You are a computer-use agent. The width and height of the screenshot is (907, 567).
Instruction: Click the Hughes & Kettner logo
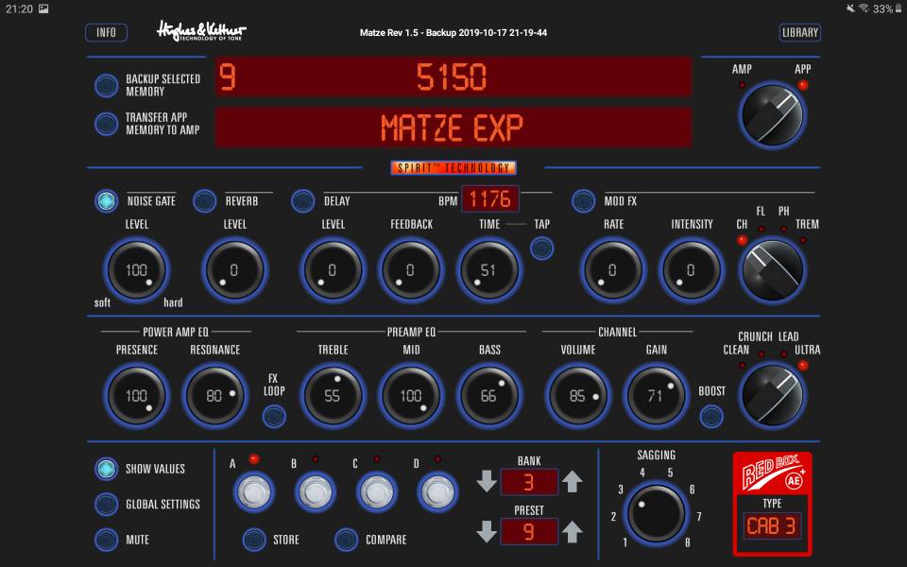tap(201, 30)
